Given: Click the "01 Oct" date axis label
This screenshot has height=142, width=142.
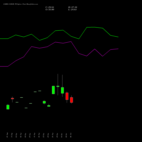Looking at the screenshot, I should [62, 135].
